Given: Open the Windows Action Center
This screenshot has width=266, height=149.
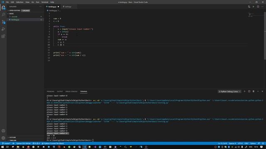Looking at the screenshot, I should [261, 147].
